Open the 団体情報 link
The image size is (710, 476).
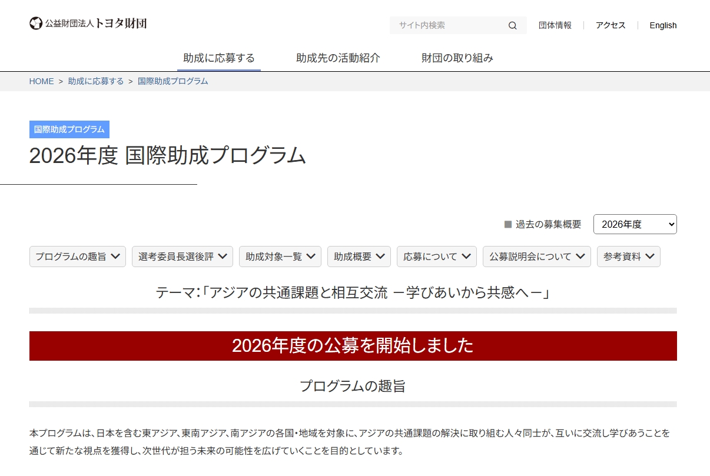[x=555, y=25]
